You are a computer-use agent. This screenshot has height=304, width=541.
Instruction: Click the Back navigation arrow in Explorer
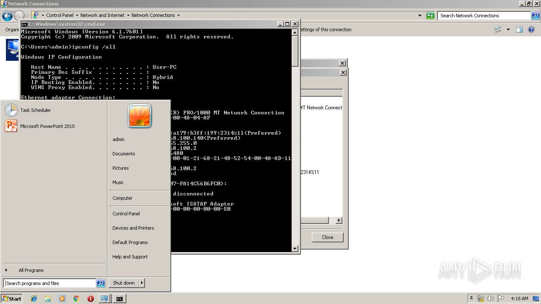[x=7, y=16]
